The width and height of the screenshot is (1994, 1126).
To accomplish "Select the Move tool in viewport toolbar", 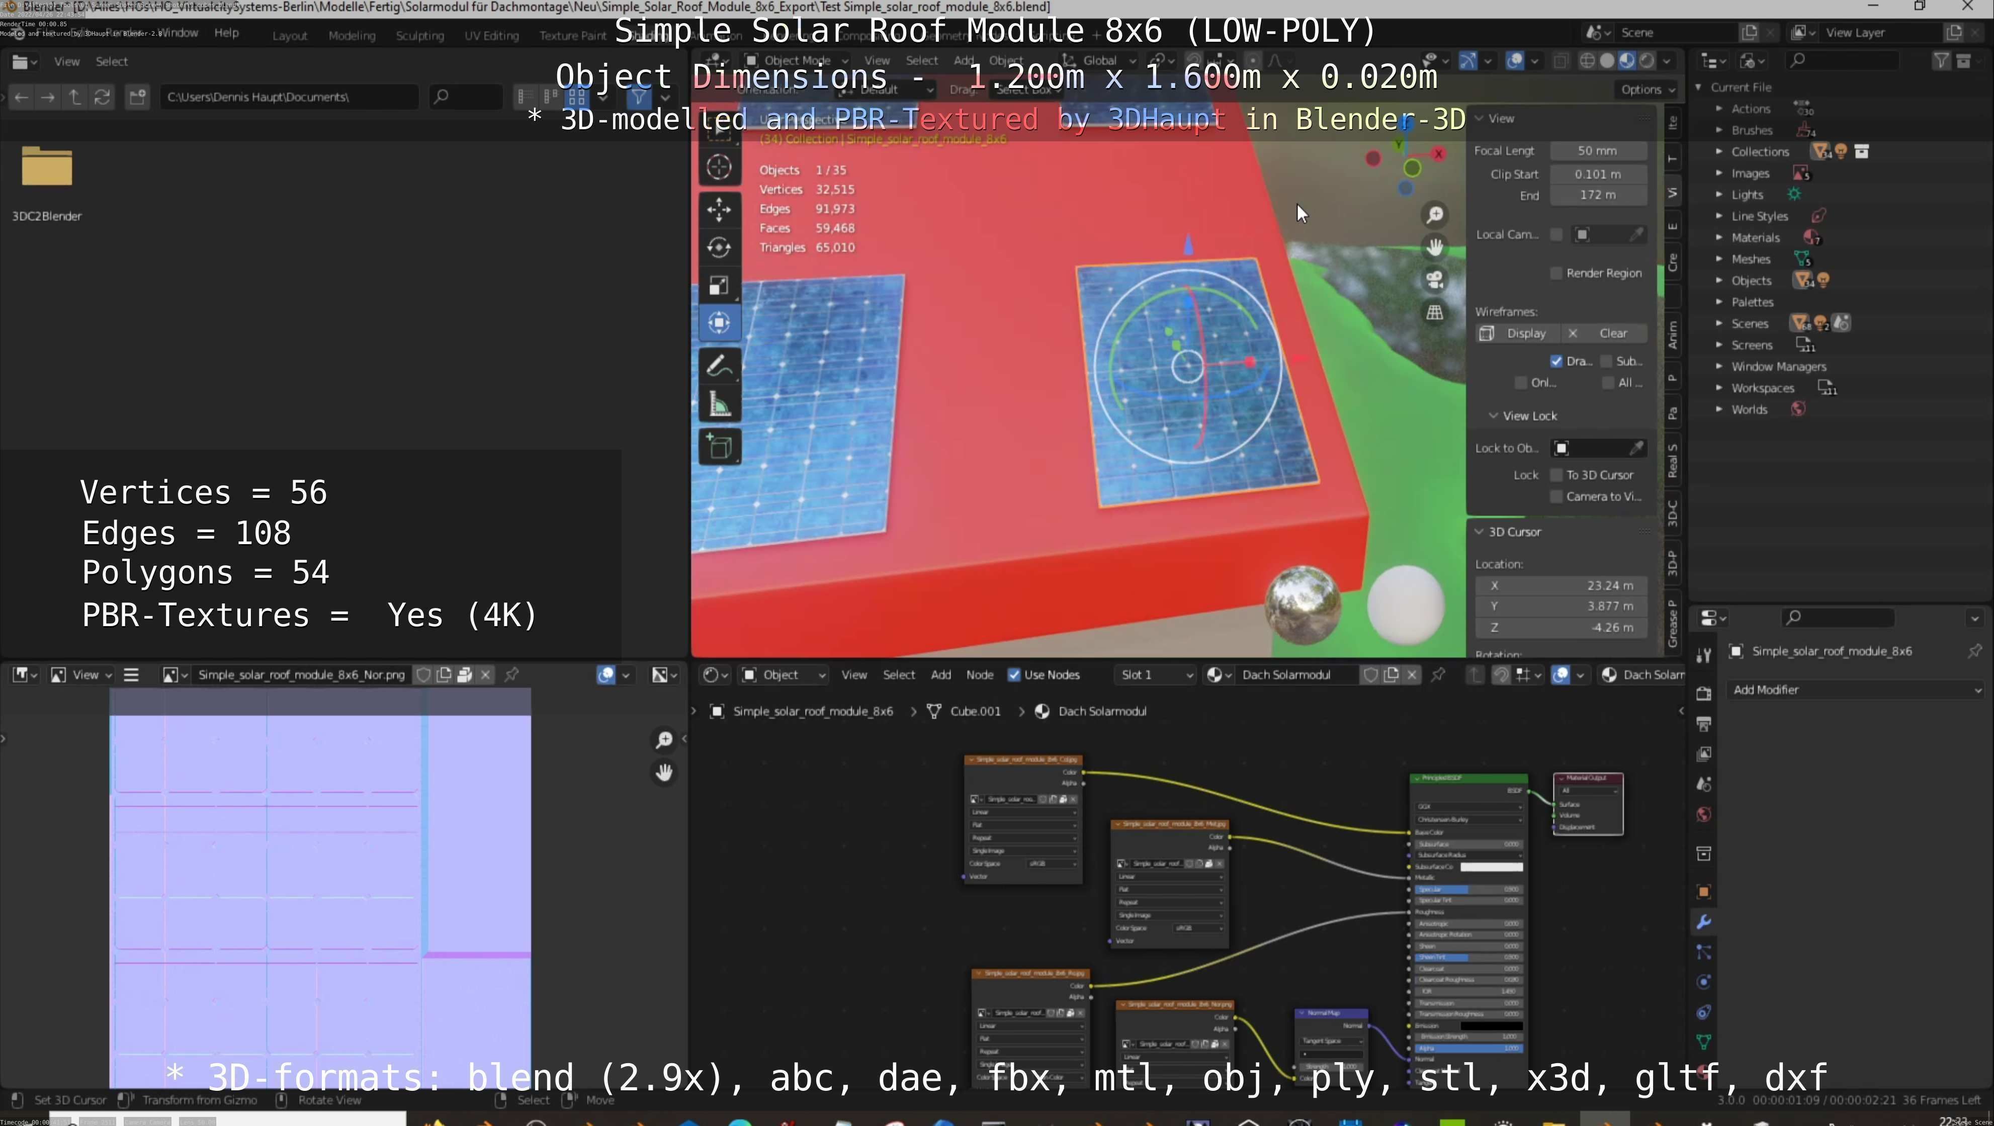I will [719, 209].
